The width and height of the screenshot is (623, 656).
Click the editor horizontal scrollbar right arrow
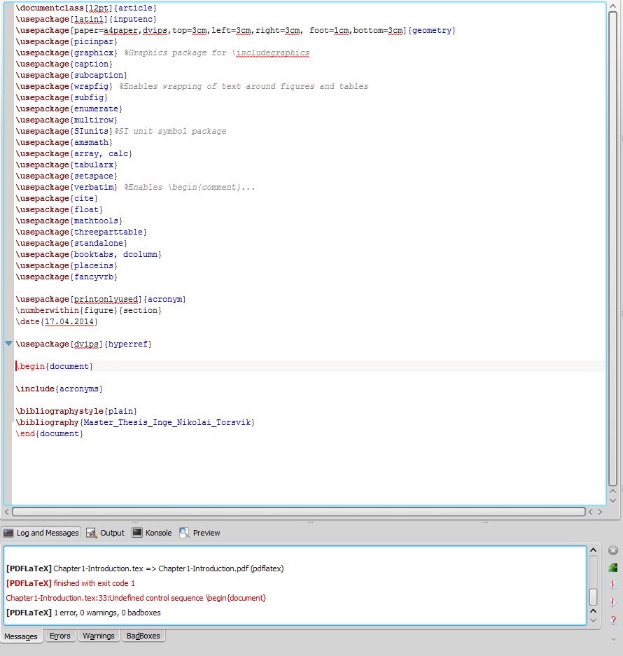pos(600,512)
